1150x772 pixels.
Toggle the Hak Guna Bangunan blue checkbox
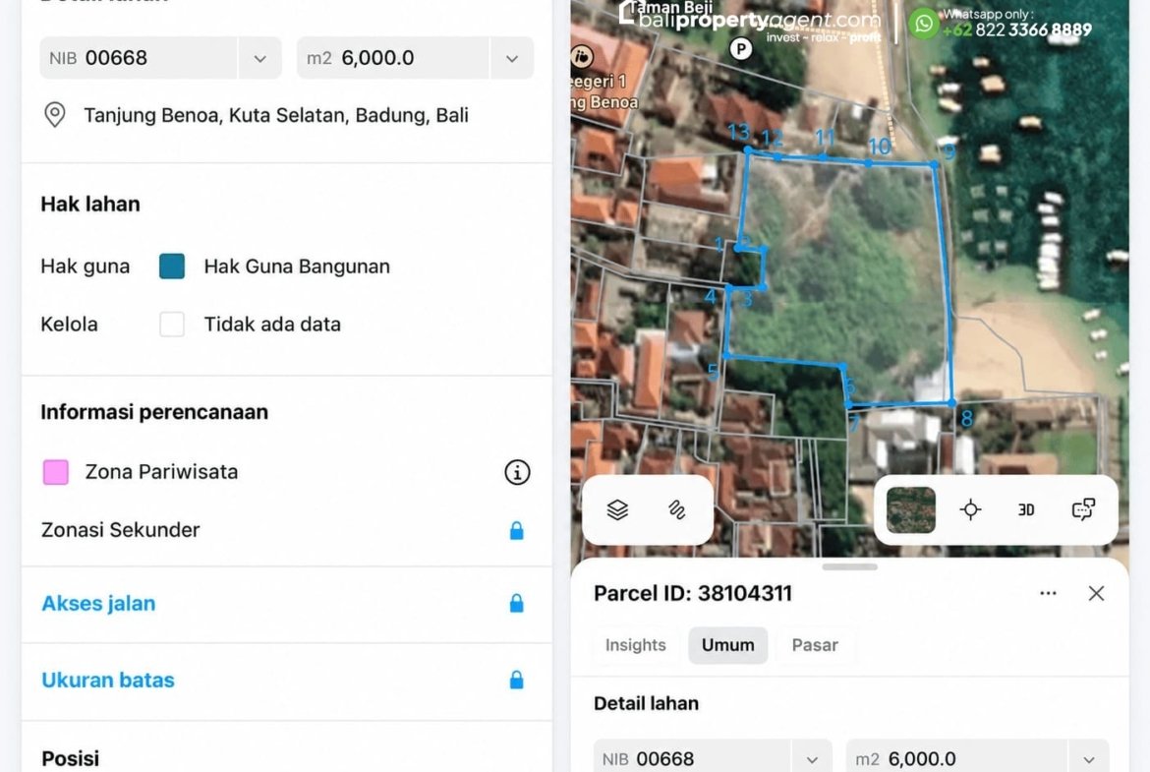click(172, 267)
